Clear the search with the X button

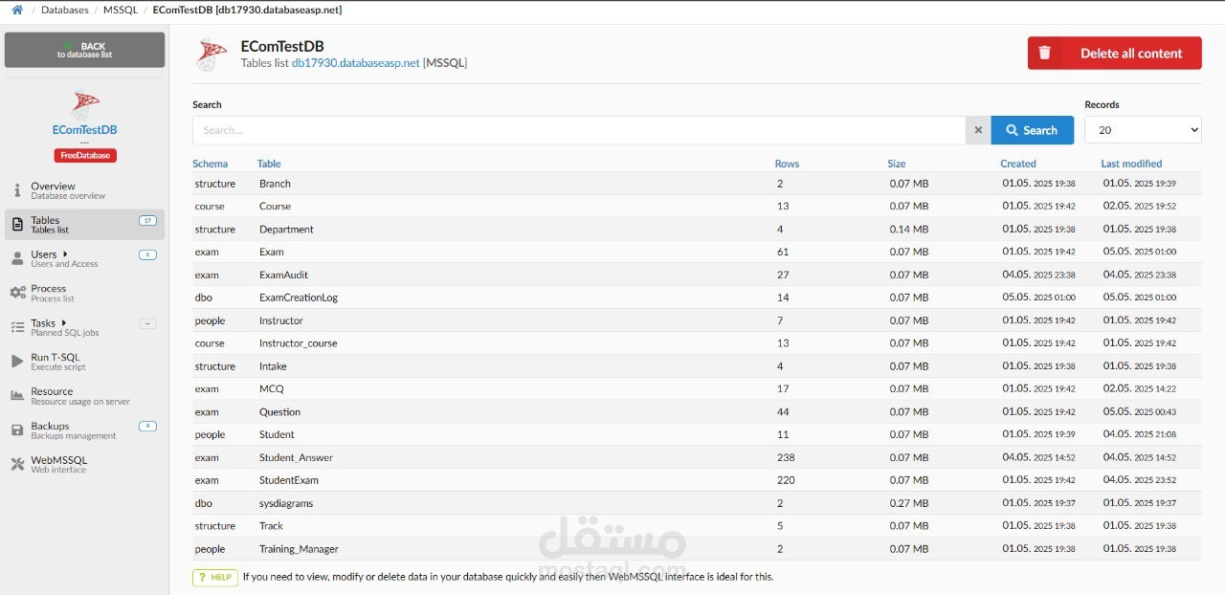pos(977,129)
